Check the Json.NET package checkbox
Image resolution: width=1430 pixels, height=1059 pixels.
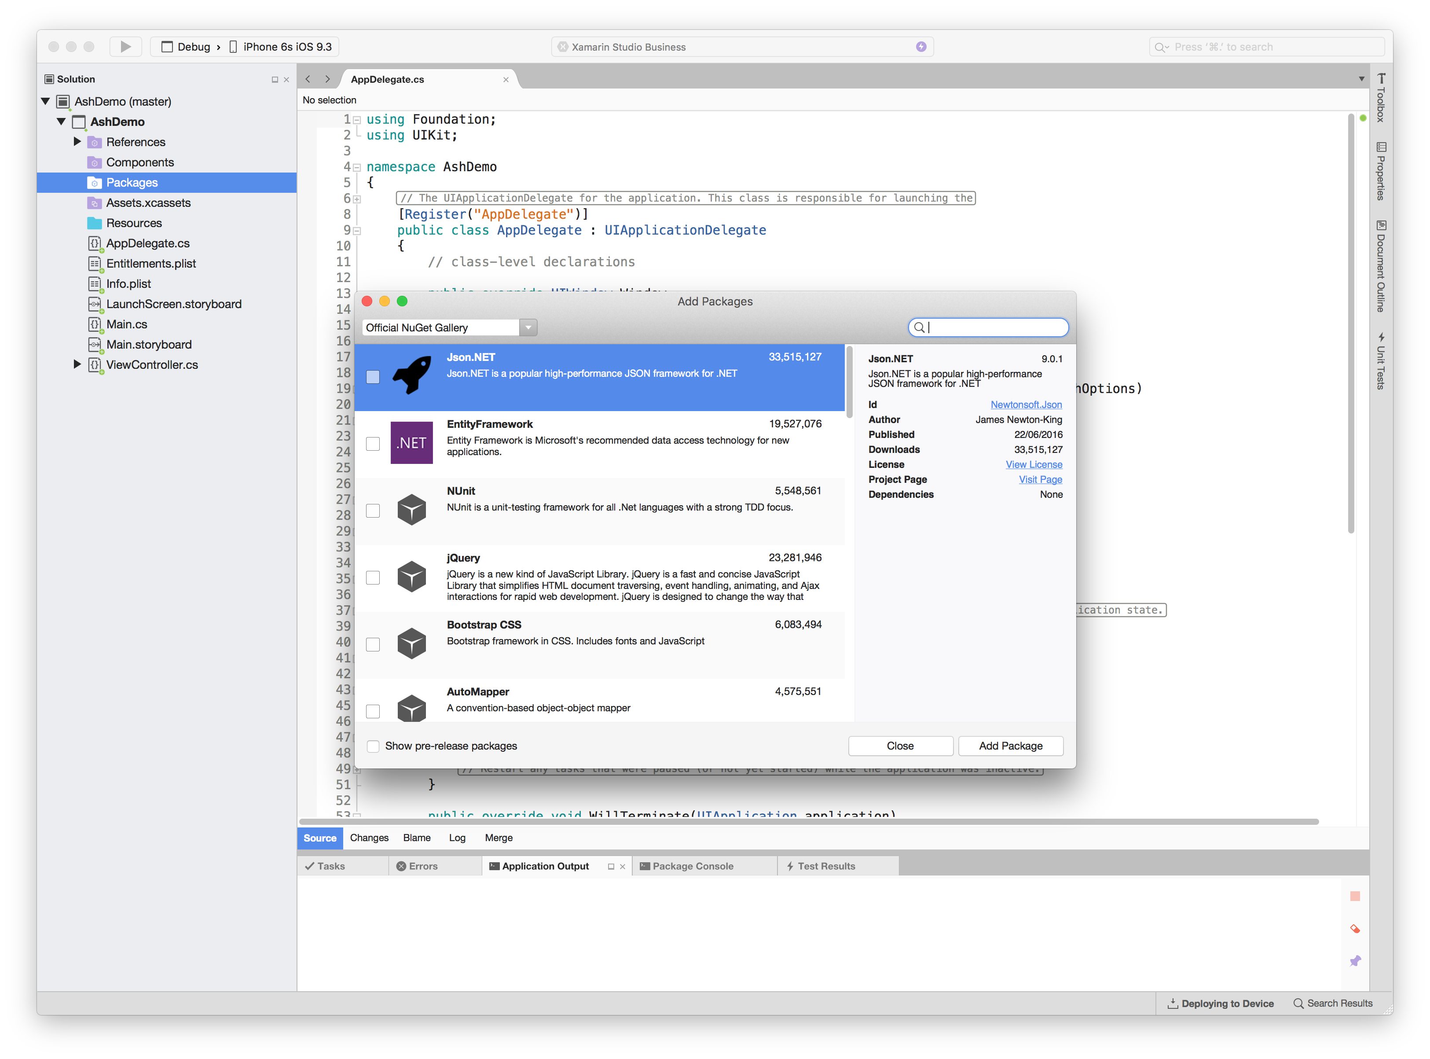point(372,377)
